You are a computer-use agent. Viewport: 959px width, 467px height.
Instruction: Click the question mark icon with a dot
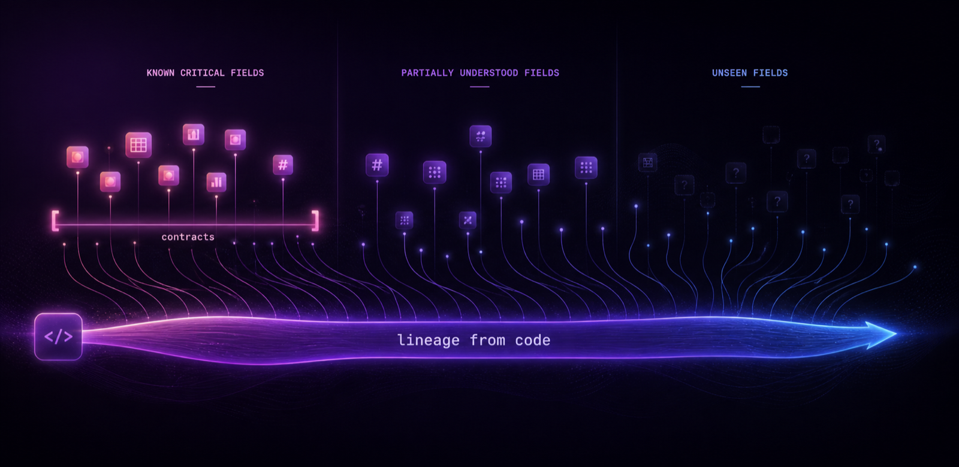[876, 144]
